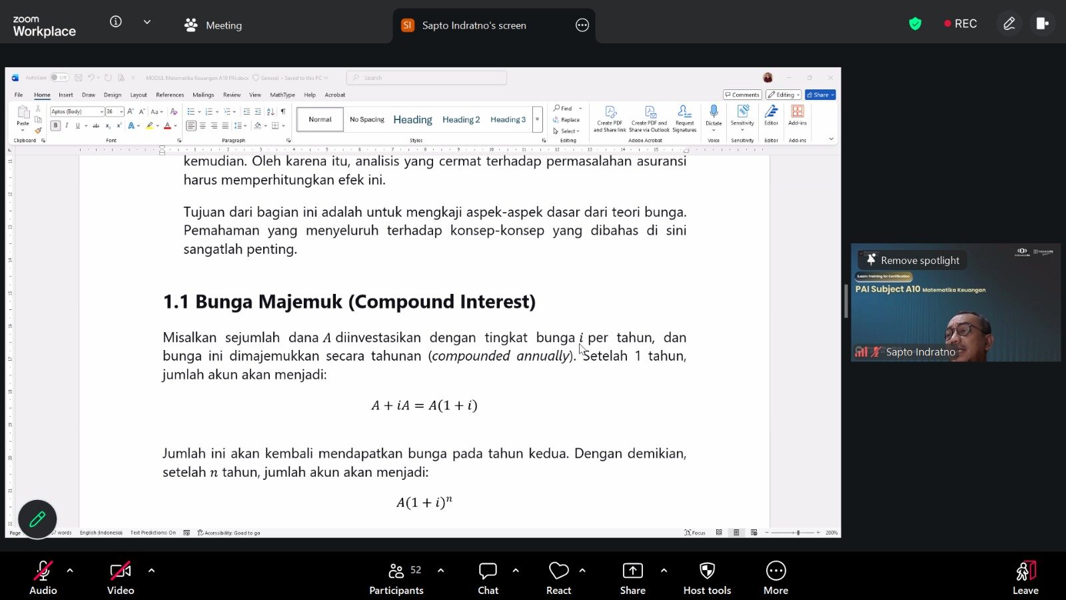Toggle superscript formatting
This screenshot has height=600, width=1066.
pos(119,125)
